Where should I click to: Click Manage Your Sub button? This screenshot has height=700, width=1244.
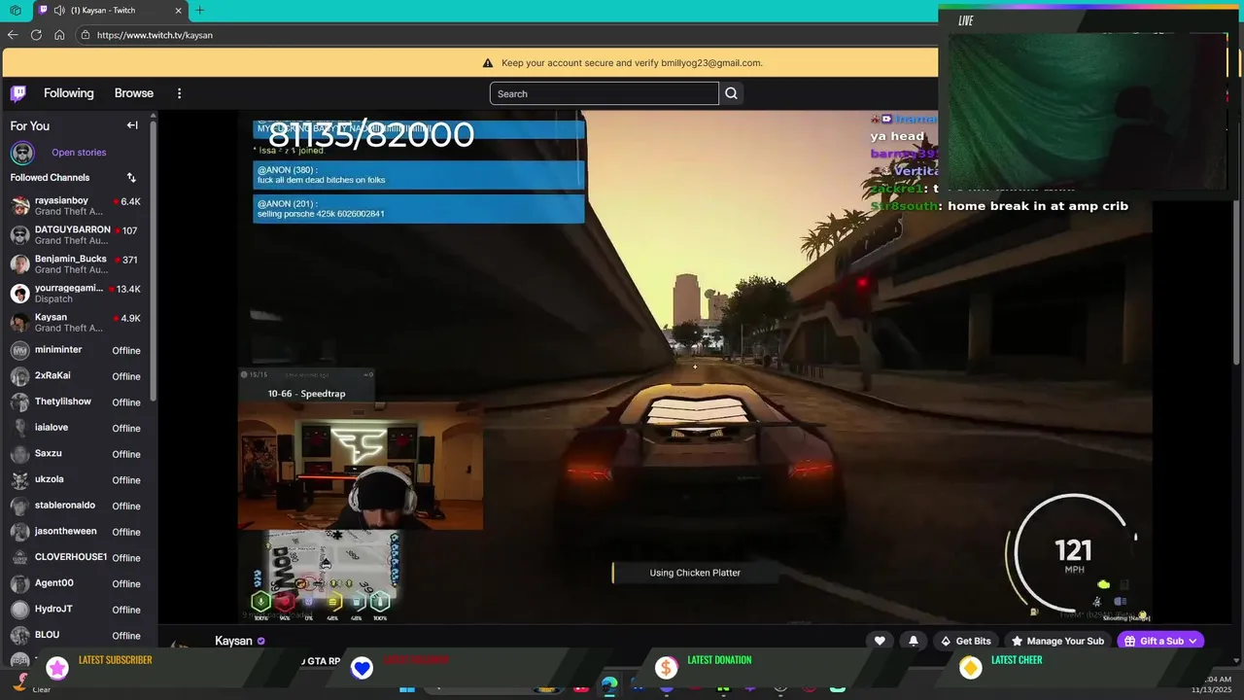[1057, 641]
